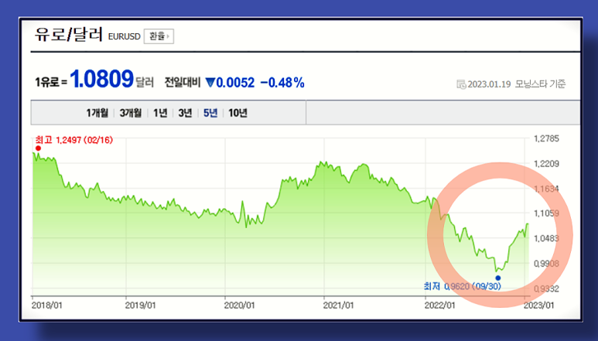Click the 0.0052 change value
The image size is (598, 341).
pos(235,82)
